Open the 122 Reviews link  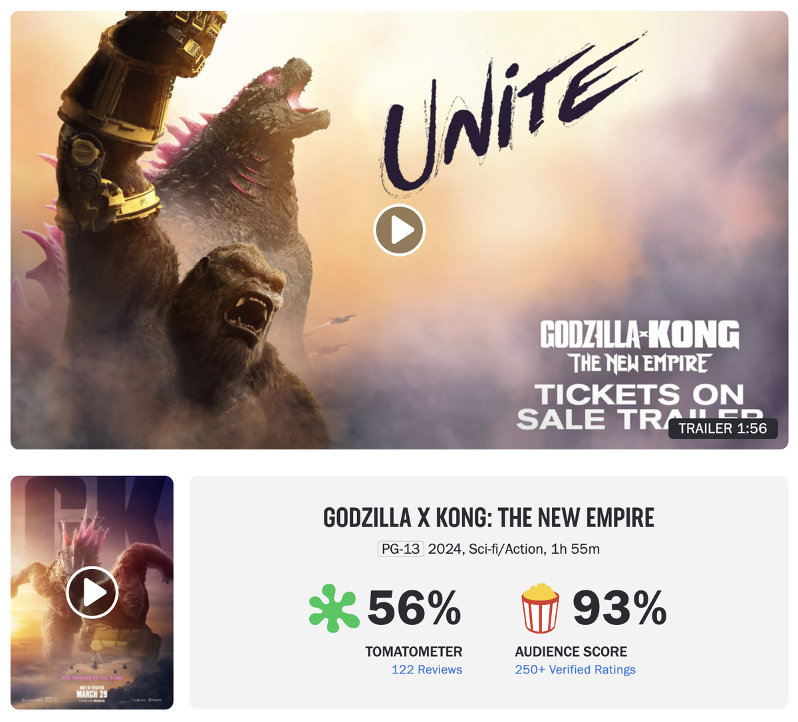tap(427, 669)
